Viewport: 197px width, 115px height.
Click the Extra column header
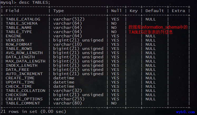pyautogui.click(x=178, y=11)
